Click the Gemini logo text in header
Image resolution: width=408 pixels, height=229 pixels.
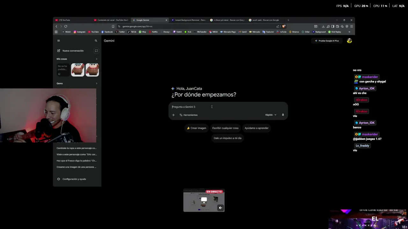click(x=109, y=41)
